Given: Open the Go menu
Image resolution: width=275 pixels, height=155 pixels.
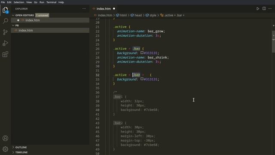Looking at the screenshot, I should tap(36, 2).
